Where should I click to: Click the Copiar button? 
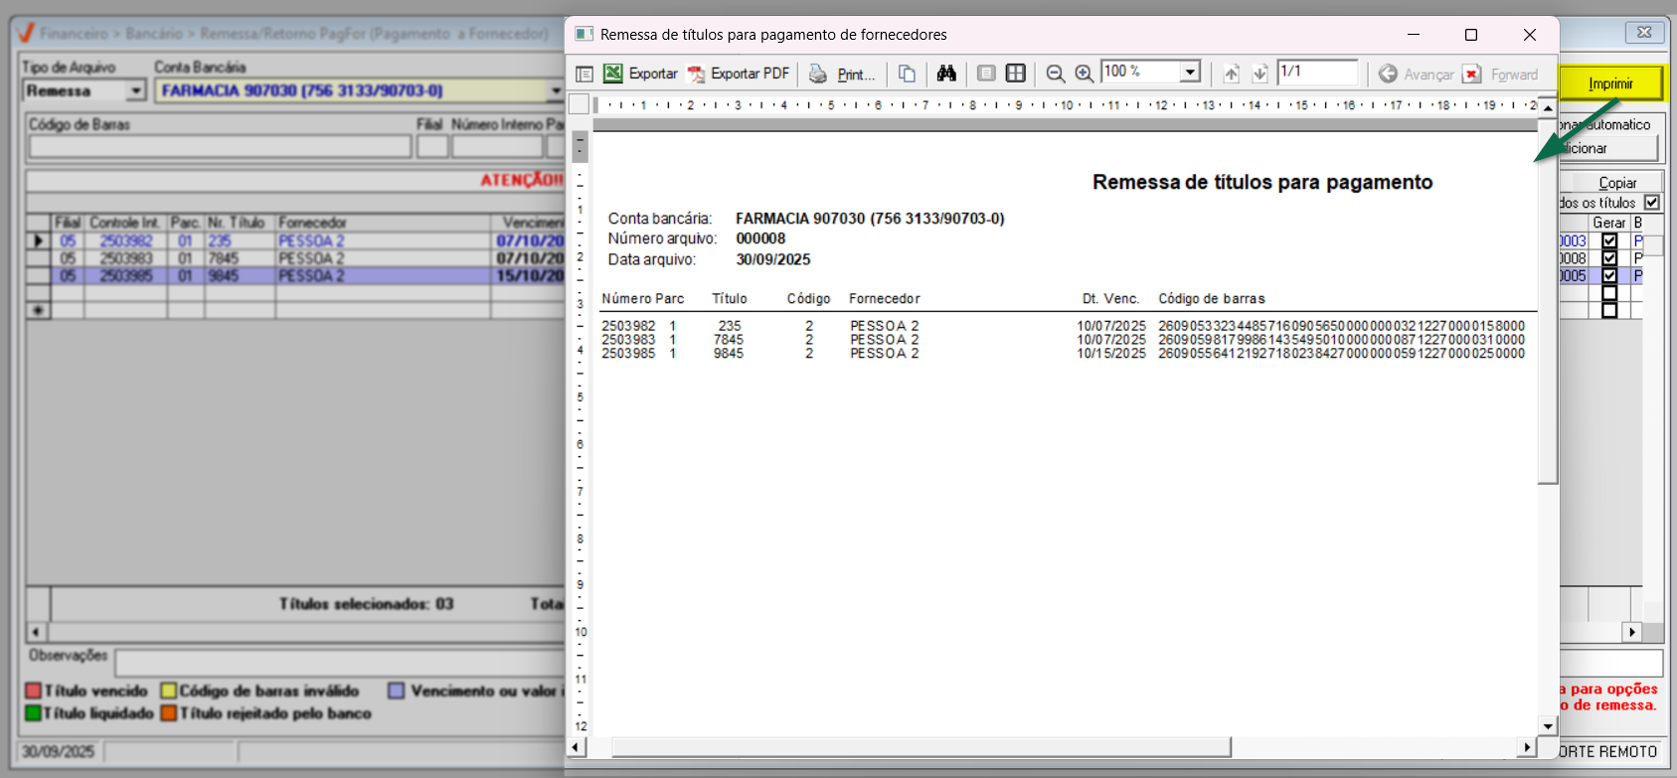click(x=1616, y=183)
